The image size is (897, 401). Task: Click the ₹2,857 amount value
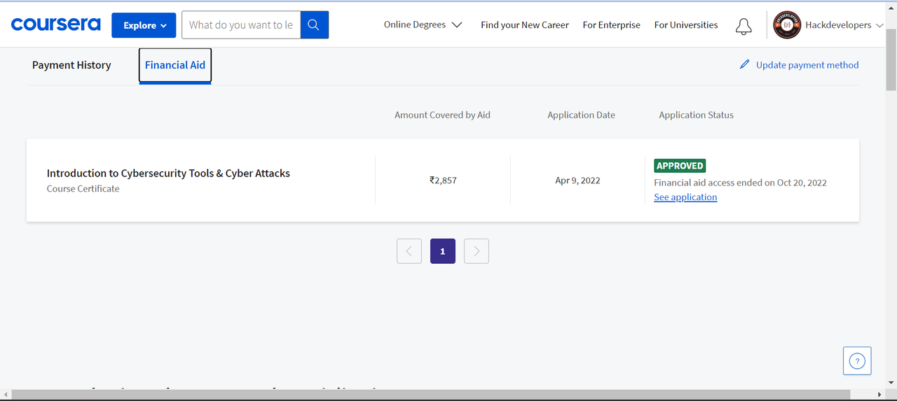[443, 181]
